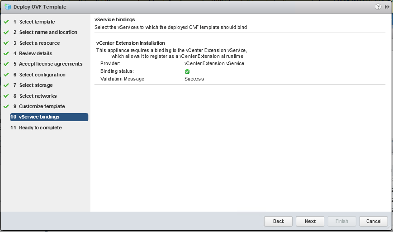Click the green Binding status success icon
The image size is (393, 232).
click(x=187, y=71)
